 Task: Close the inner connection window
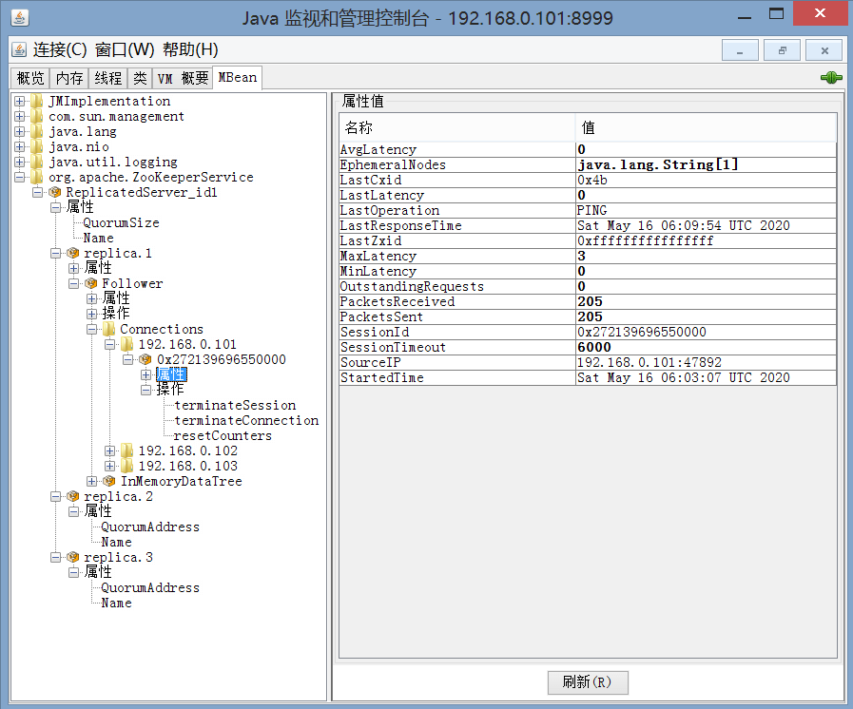[824, 50]
